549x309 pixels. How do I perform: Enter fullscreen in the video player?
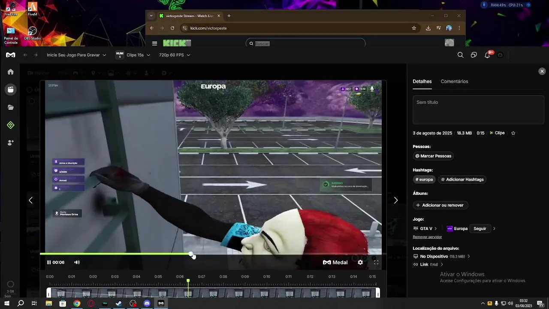pyautogui.click(x=376, y=262)
